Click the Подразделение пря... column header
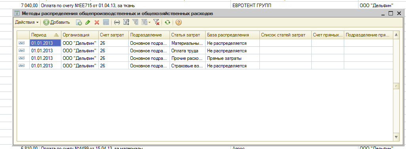This screenshot has width=406, height=149. point(368,35)
